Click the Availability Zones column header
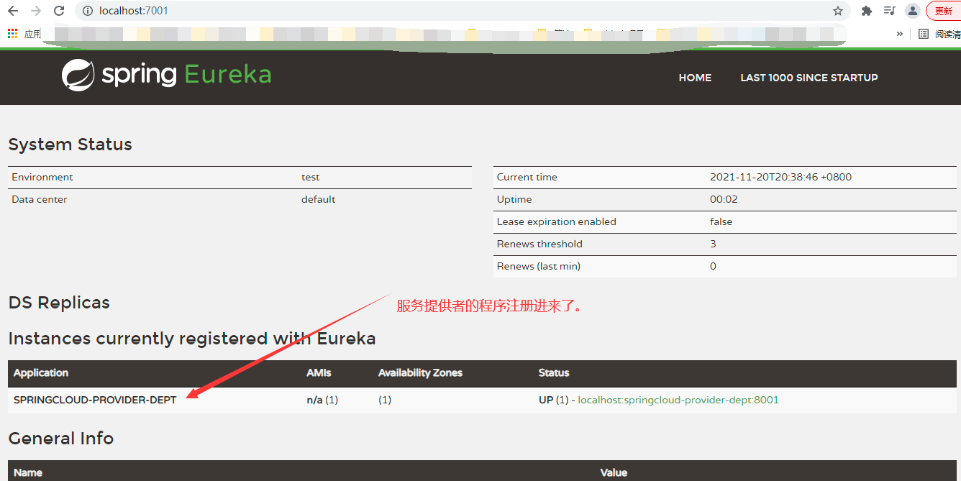Viewport: 961px width, 481px height. [x=420, y=372]
